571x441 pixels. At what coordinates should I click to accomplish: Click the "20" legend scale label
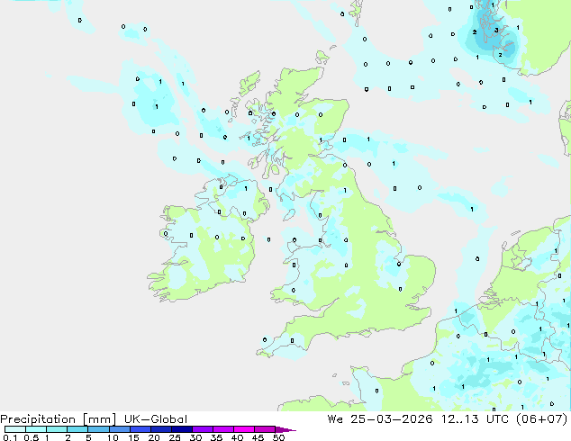(154, 437)
